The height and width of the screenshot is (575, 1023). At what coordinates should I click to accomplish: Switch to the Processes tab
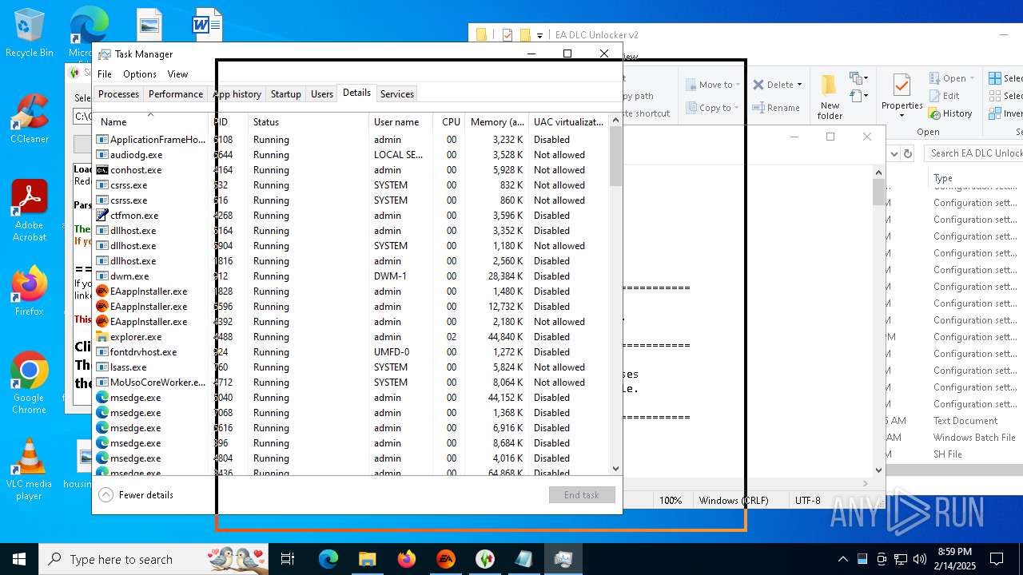click(x=118, y=94)
